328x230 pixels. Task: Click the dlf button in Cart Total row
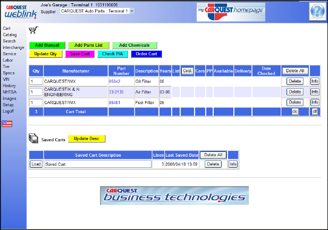(x=315, y=112)
